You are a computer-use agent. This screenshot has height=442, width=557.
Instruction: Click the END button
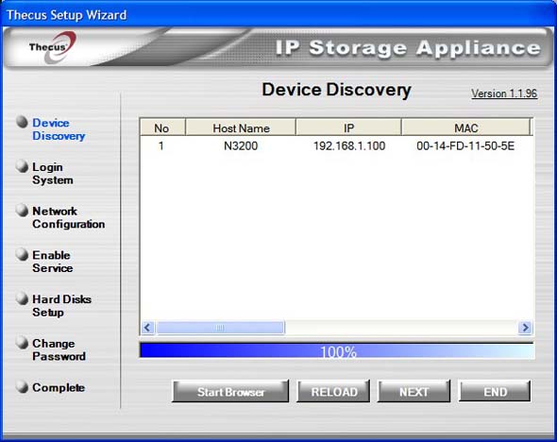[495, 392]
